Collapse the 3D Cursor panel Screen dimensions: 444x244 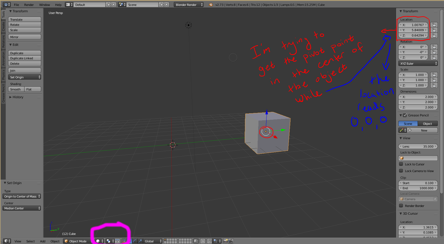(409, 214)
